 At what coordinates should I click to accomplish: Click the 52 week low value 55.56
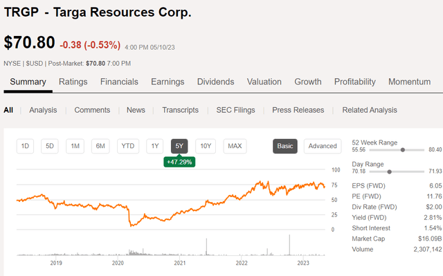tap(359, 150)
